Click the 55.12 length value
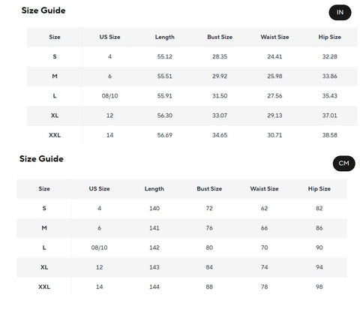The width and height of the screenshot is (360, 325). click(165, 56)
